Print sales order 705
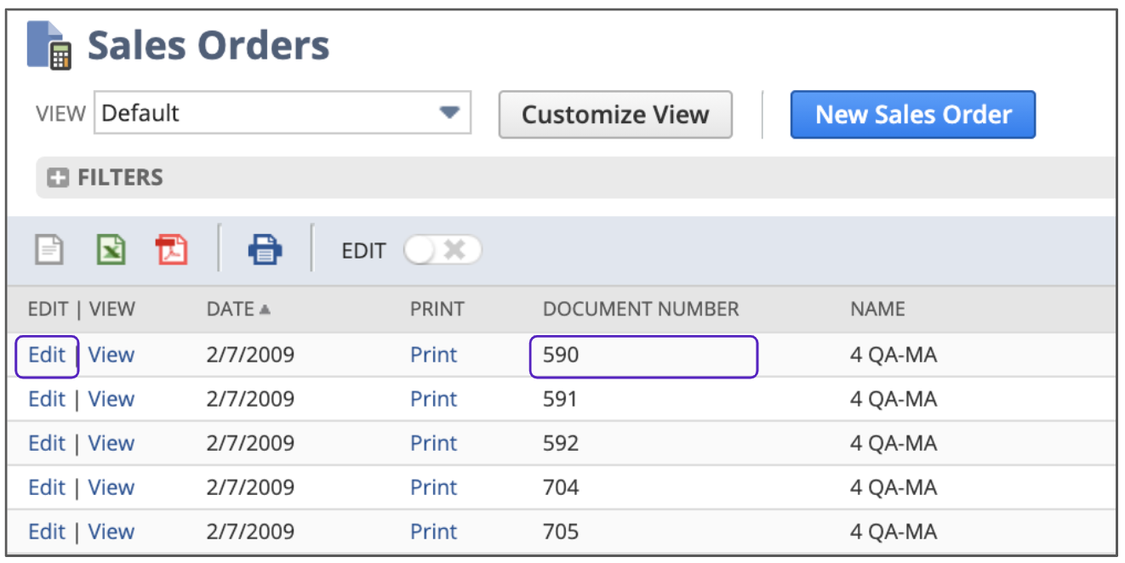The width and height of the screenshot is (1125, 563). [x=433, y=532]
